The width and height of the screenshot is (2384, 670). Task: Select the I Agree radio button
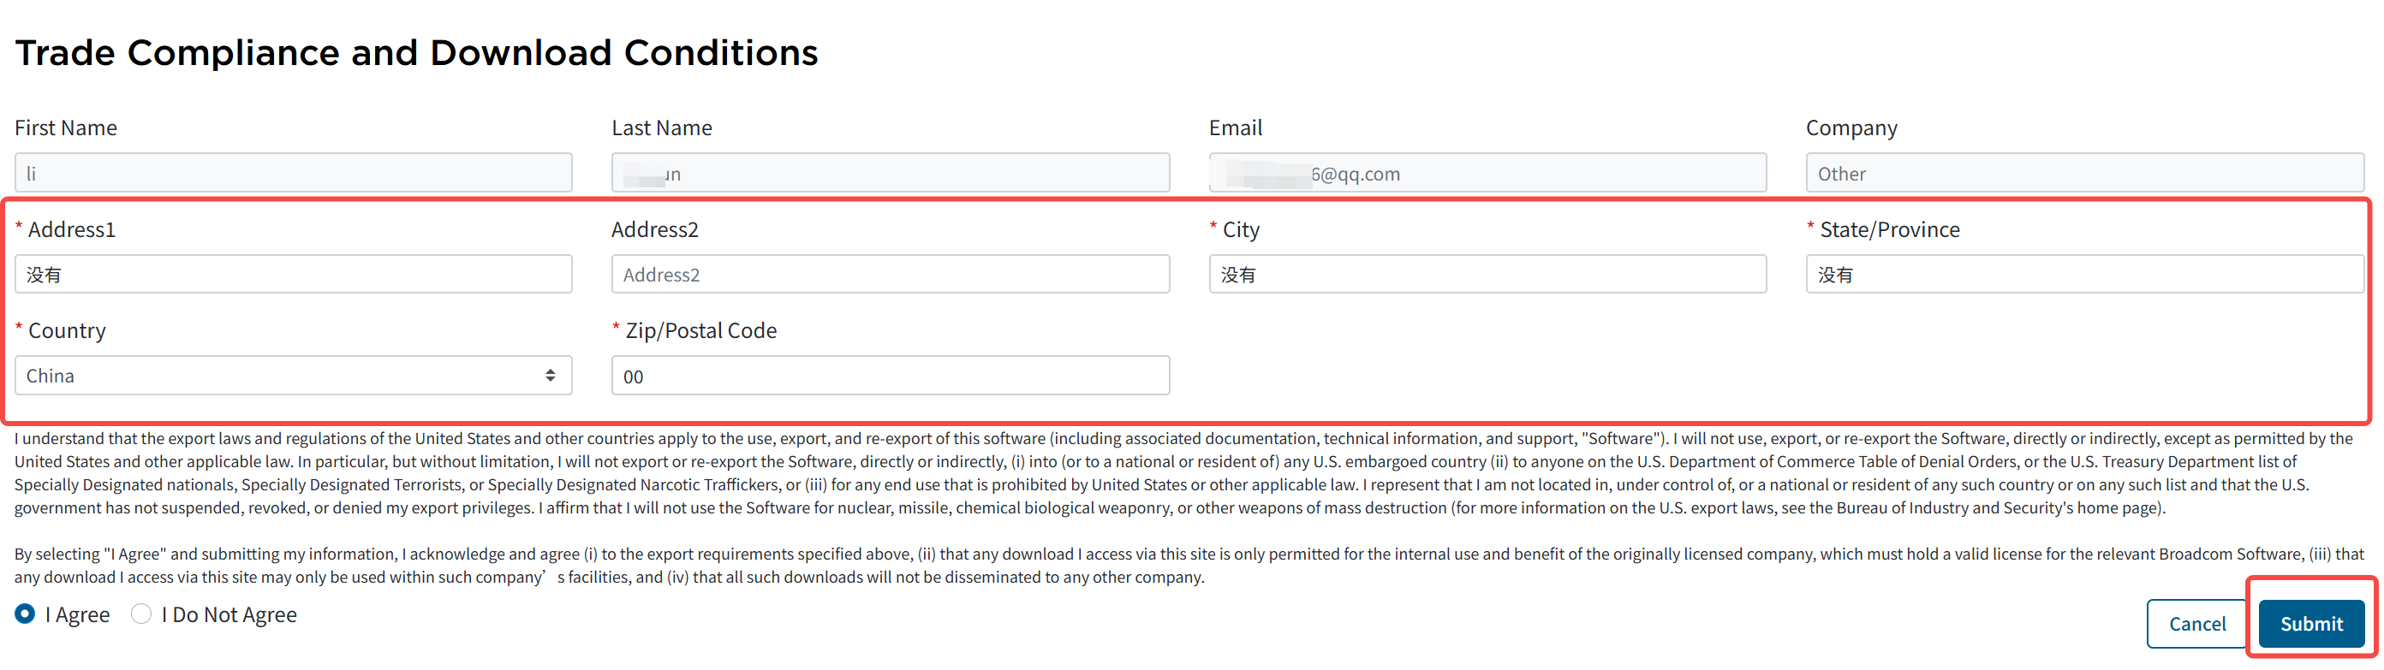pos(25,614)
